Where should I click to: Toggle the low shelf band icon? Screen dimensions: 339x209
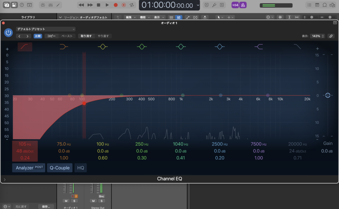[x=64, y=47]
